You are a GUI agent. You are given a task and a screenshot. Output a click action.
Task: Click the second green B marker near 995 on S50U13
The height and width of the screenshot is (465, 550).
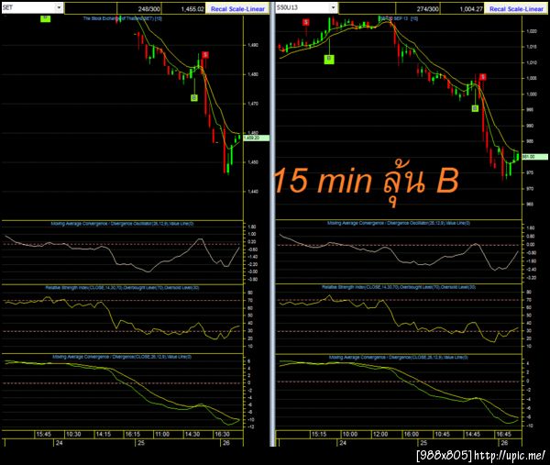tap(475, 108)
